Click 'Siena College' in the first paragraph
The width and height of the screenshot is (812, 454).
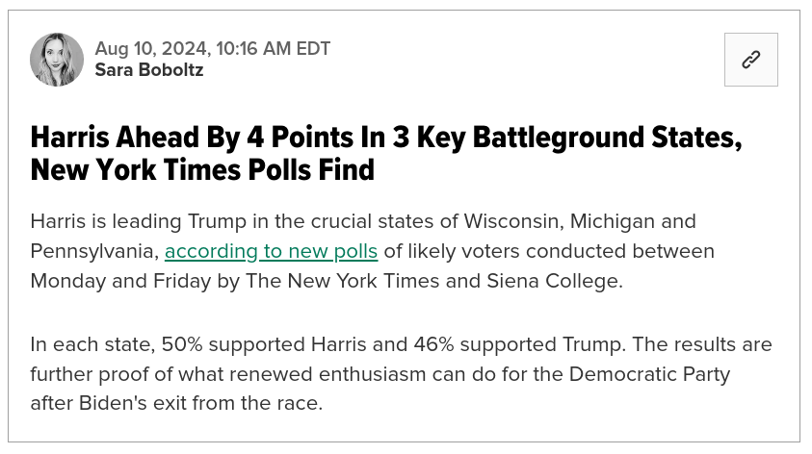pos(554,281)
